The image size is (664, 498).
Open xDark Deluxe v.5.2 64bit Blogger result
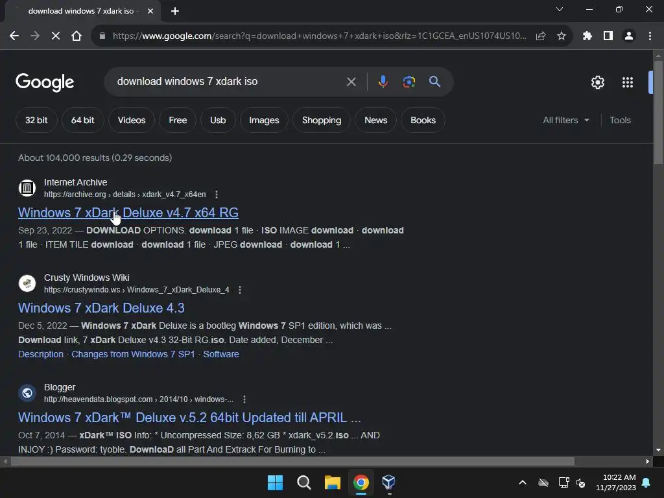pyautogui.click(x=189, y=418)
